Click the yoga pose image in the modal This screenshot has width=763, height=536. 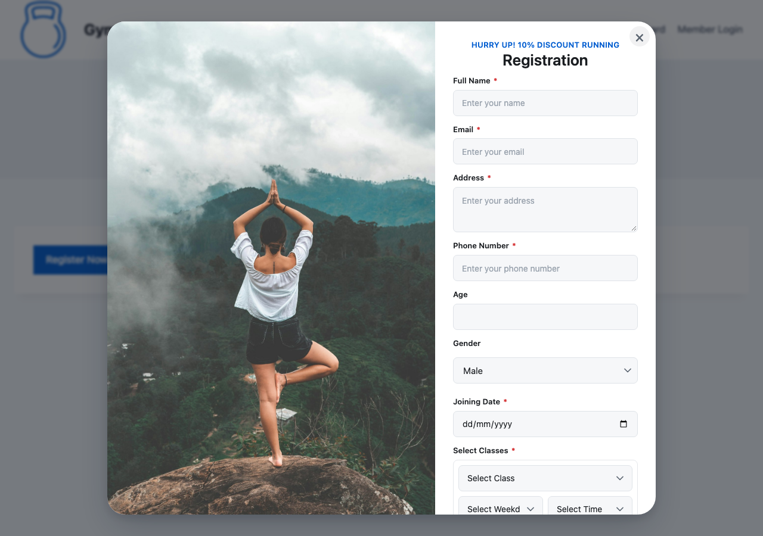[x=271, y=268]
